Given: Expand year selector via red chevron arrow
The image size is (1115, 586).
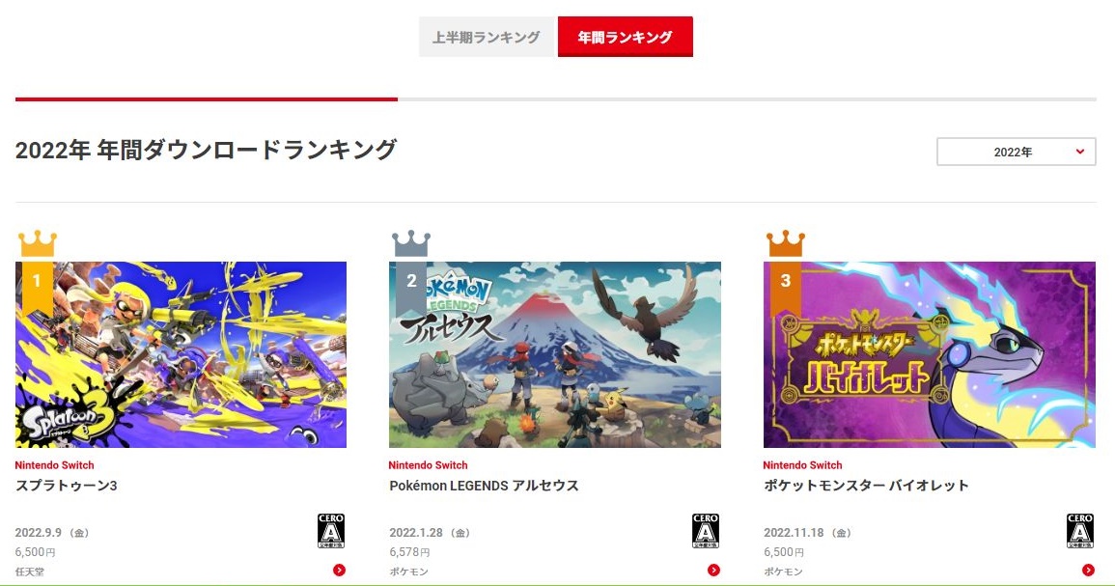Looking at the screenshot, I should click(x=1080, y=152).
